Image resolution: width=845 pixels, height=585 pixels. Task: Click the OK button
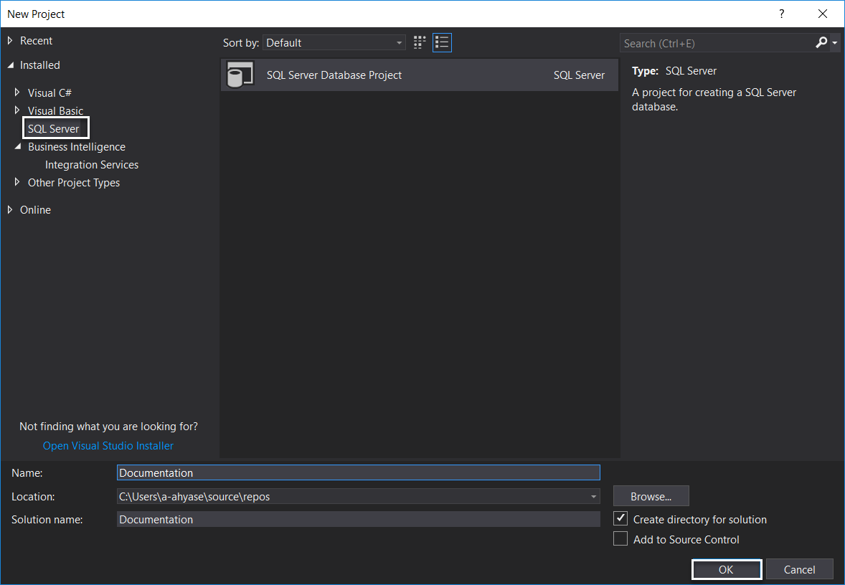(x=727, y=569)
